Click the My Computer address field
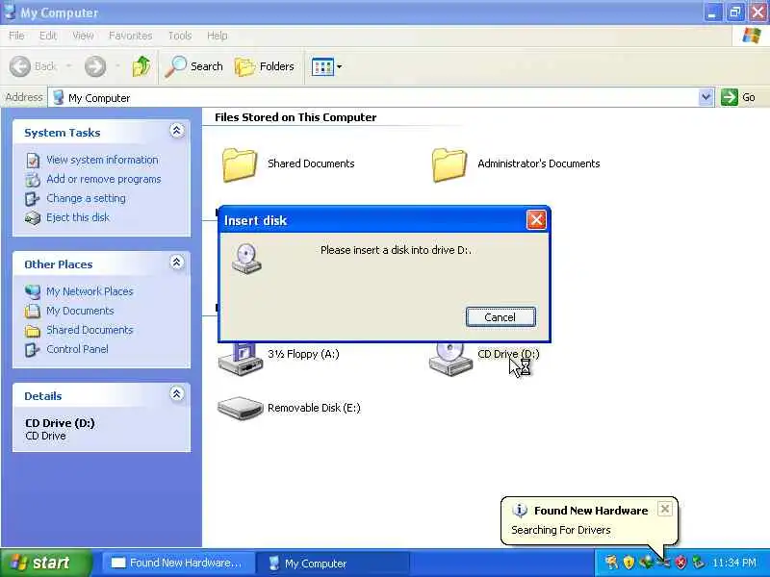Image resolution: width=770 pixels, height=577 pixels. (373, 98)
